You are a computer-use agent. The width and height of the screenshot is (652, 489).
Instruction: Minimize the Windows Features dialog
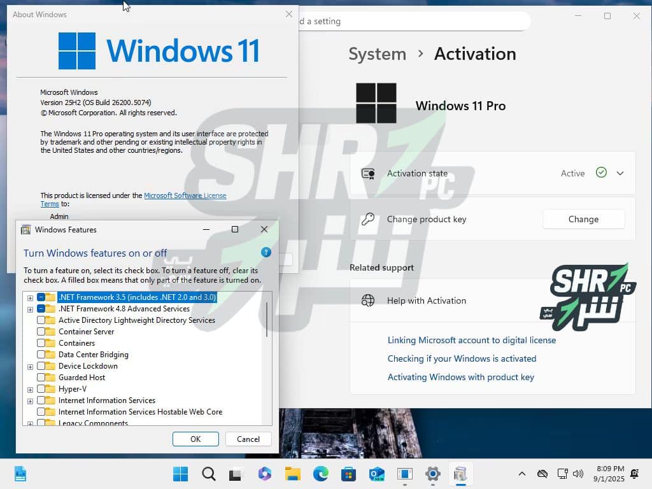tap(206, 229)
